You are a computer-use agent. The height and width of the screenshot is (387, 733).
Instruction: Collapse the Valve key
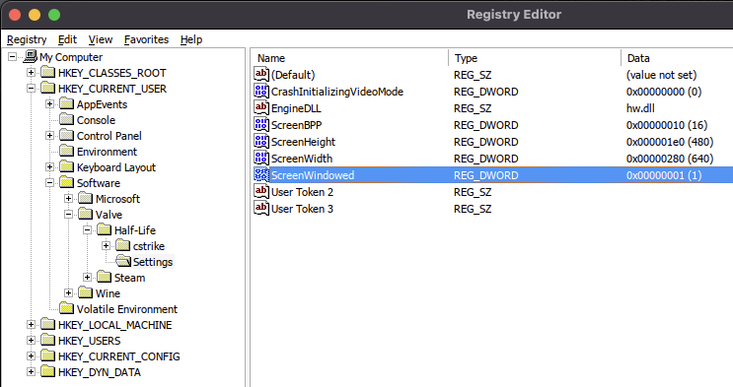68,215
